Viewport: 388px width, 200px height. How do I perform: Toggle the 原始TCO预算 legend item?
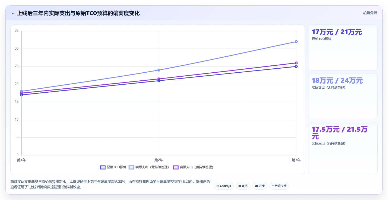[113, 167]
